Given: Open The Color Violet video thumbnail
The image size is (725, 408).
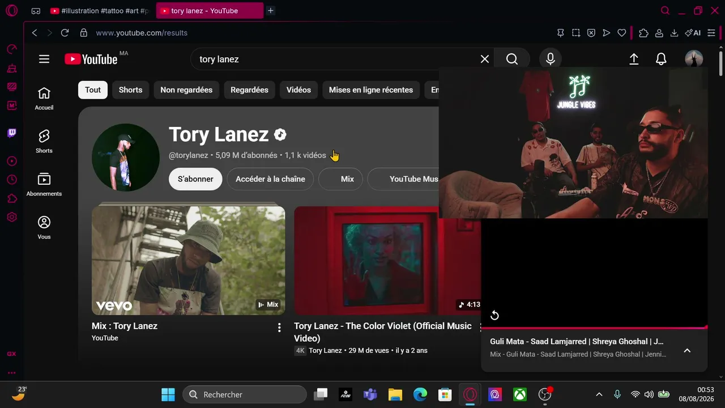Looking at the screenshot, I should point(387,261).
